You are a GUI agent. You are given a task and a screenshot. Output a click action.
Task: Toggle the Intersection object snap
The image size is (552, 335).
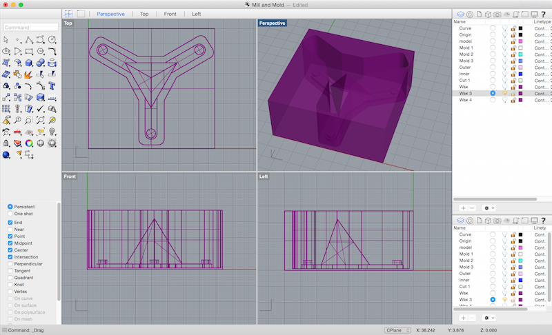10,257
